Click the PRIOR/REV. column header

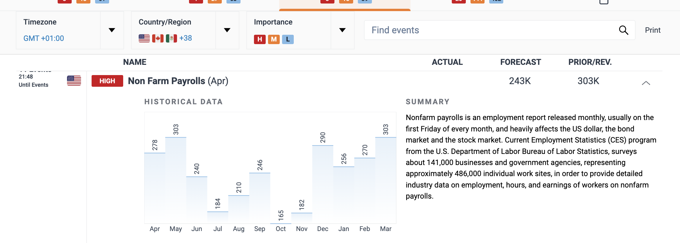(590, 62)
